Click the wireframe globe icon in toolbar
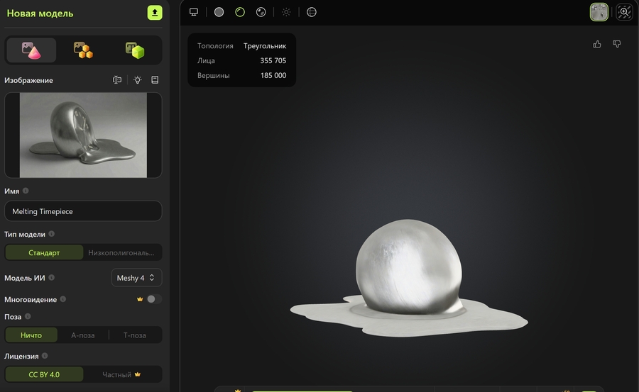 pos(312,12)
